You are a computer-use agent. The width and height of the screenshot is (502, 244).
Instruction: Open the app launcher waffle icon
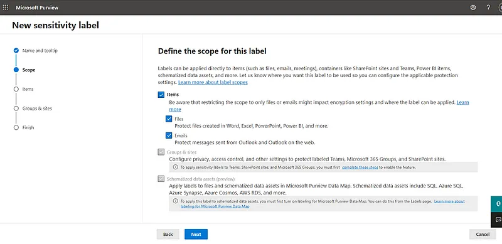point(6,8)
